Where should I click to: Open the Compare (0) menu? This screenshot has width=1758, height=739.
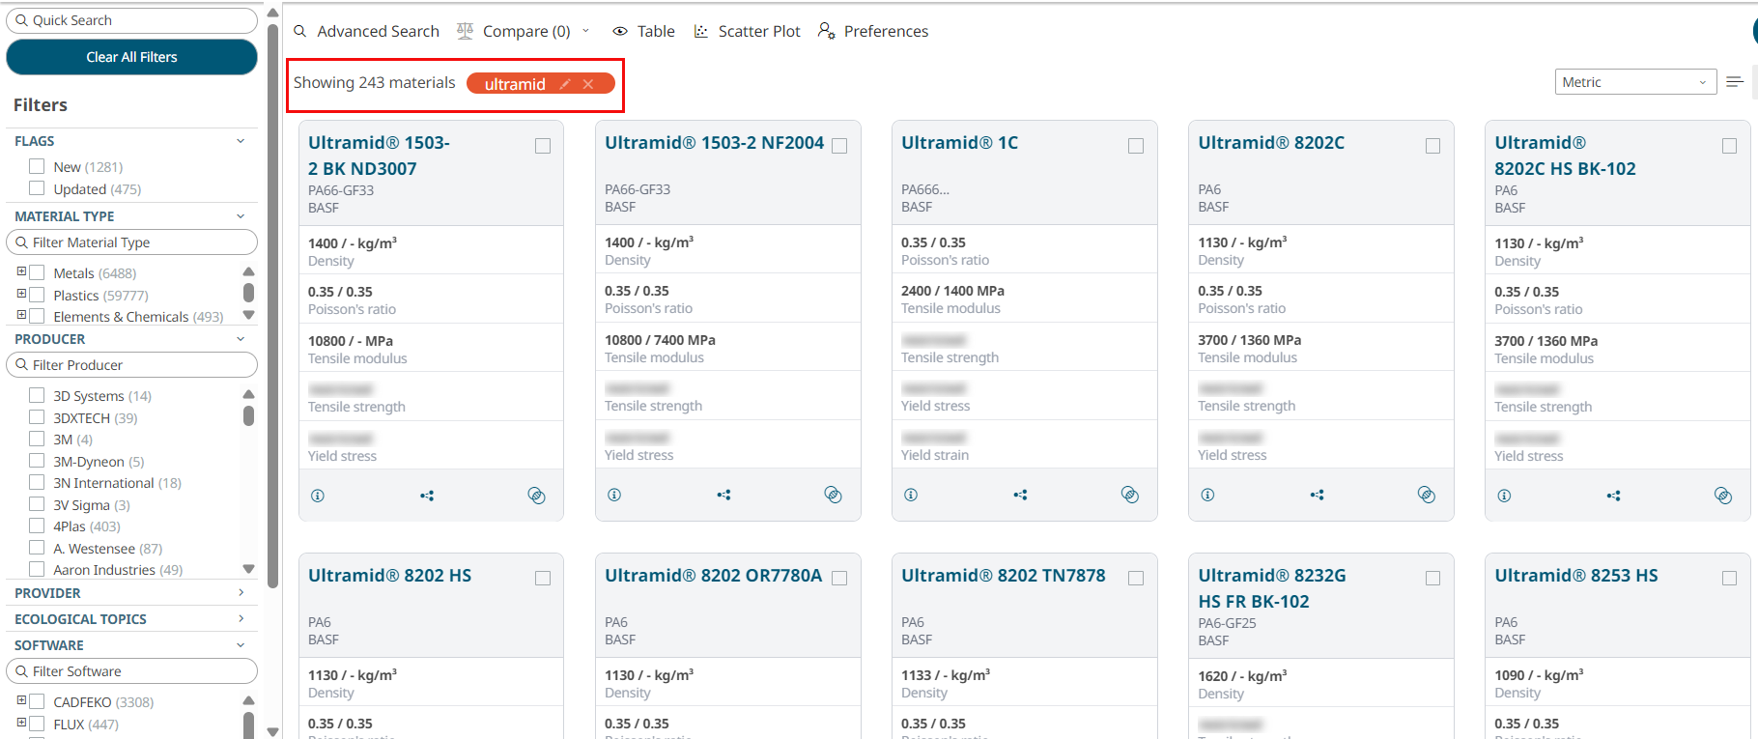pyautogui.click(x=526, y=31)
